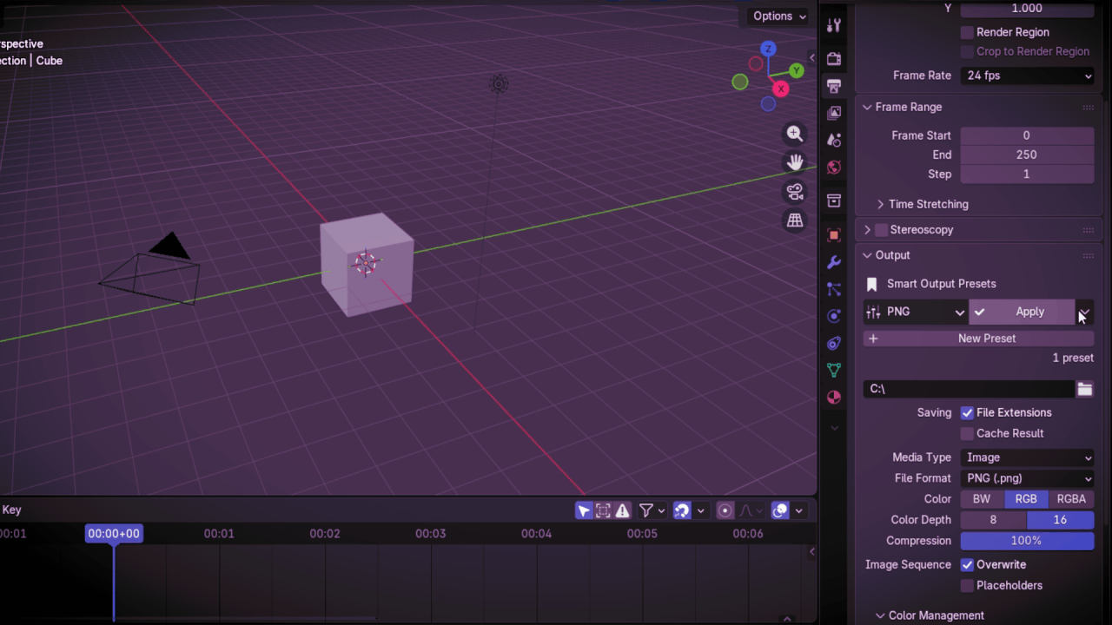This screenshot has height=625, width=1112.
Task: Open the Modifiers properties tab
Action: pyautogui.click(x=834, y=262)
